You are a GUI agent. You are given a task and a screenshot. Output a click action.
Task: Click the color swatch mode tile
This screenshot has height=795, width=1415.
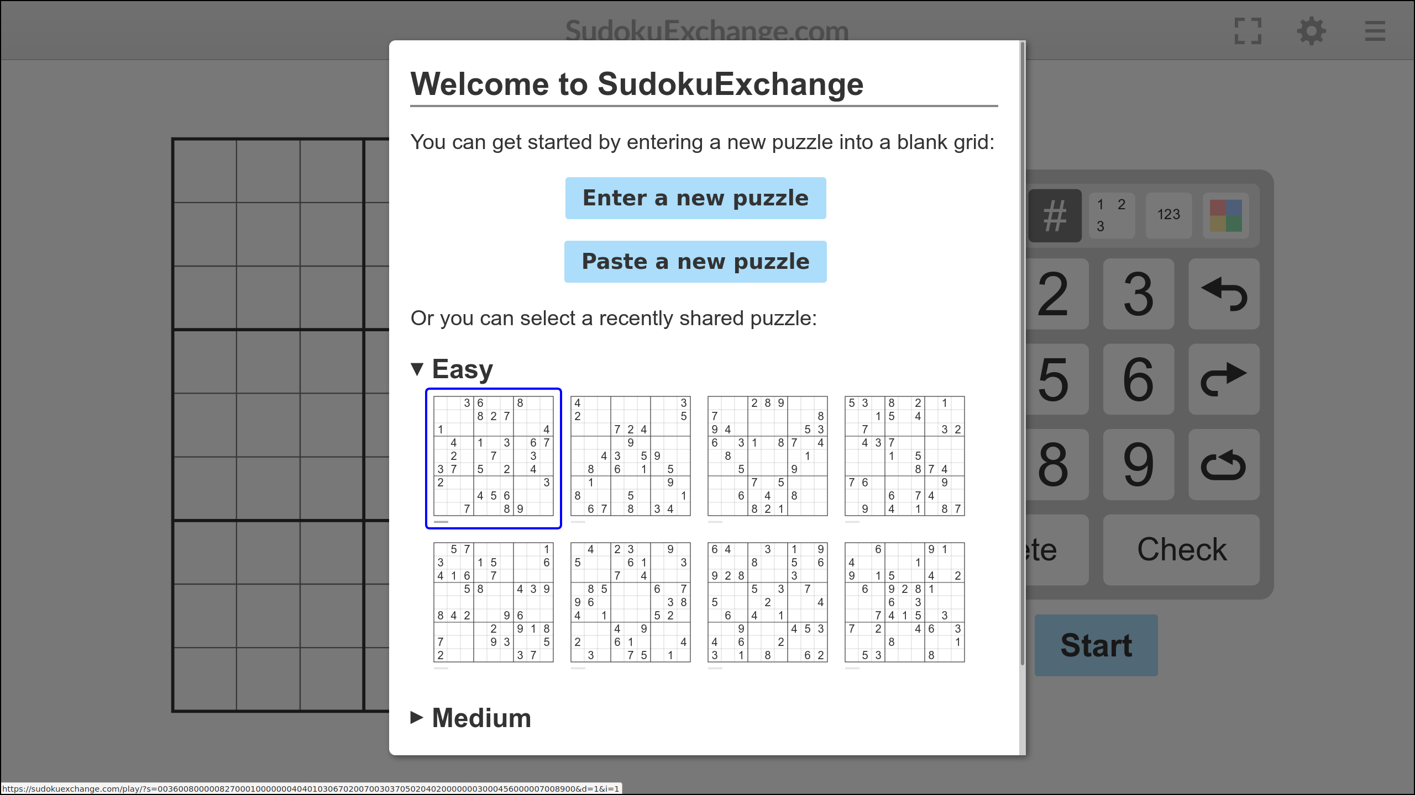1226,215
